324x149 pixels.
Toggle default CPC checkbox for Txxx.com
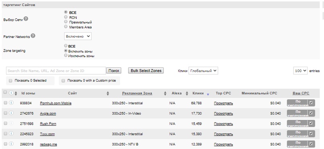click(x=311, y=134)
